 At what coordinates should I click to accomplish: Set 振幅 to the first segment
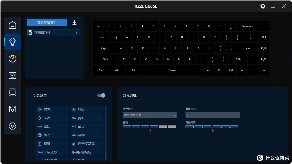(x=127, y=127)
